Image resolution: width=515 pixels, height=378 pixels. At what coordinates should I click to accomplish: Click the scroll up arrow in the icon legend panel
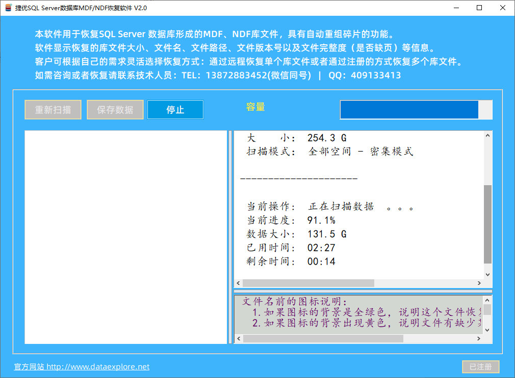pos(487,300)
